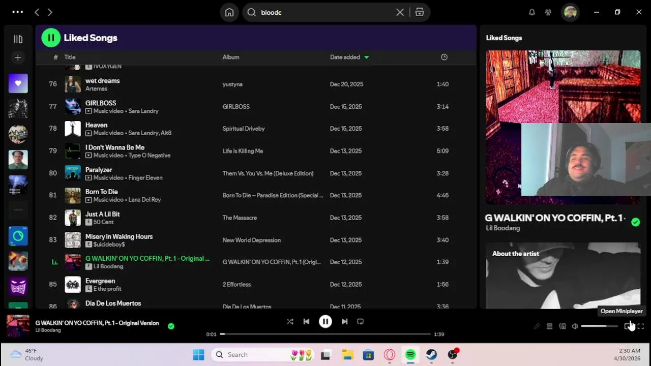Click album art for Born To Die
The height and width of the screenshot is (366, 651).
click(x=73, y=195)
